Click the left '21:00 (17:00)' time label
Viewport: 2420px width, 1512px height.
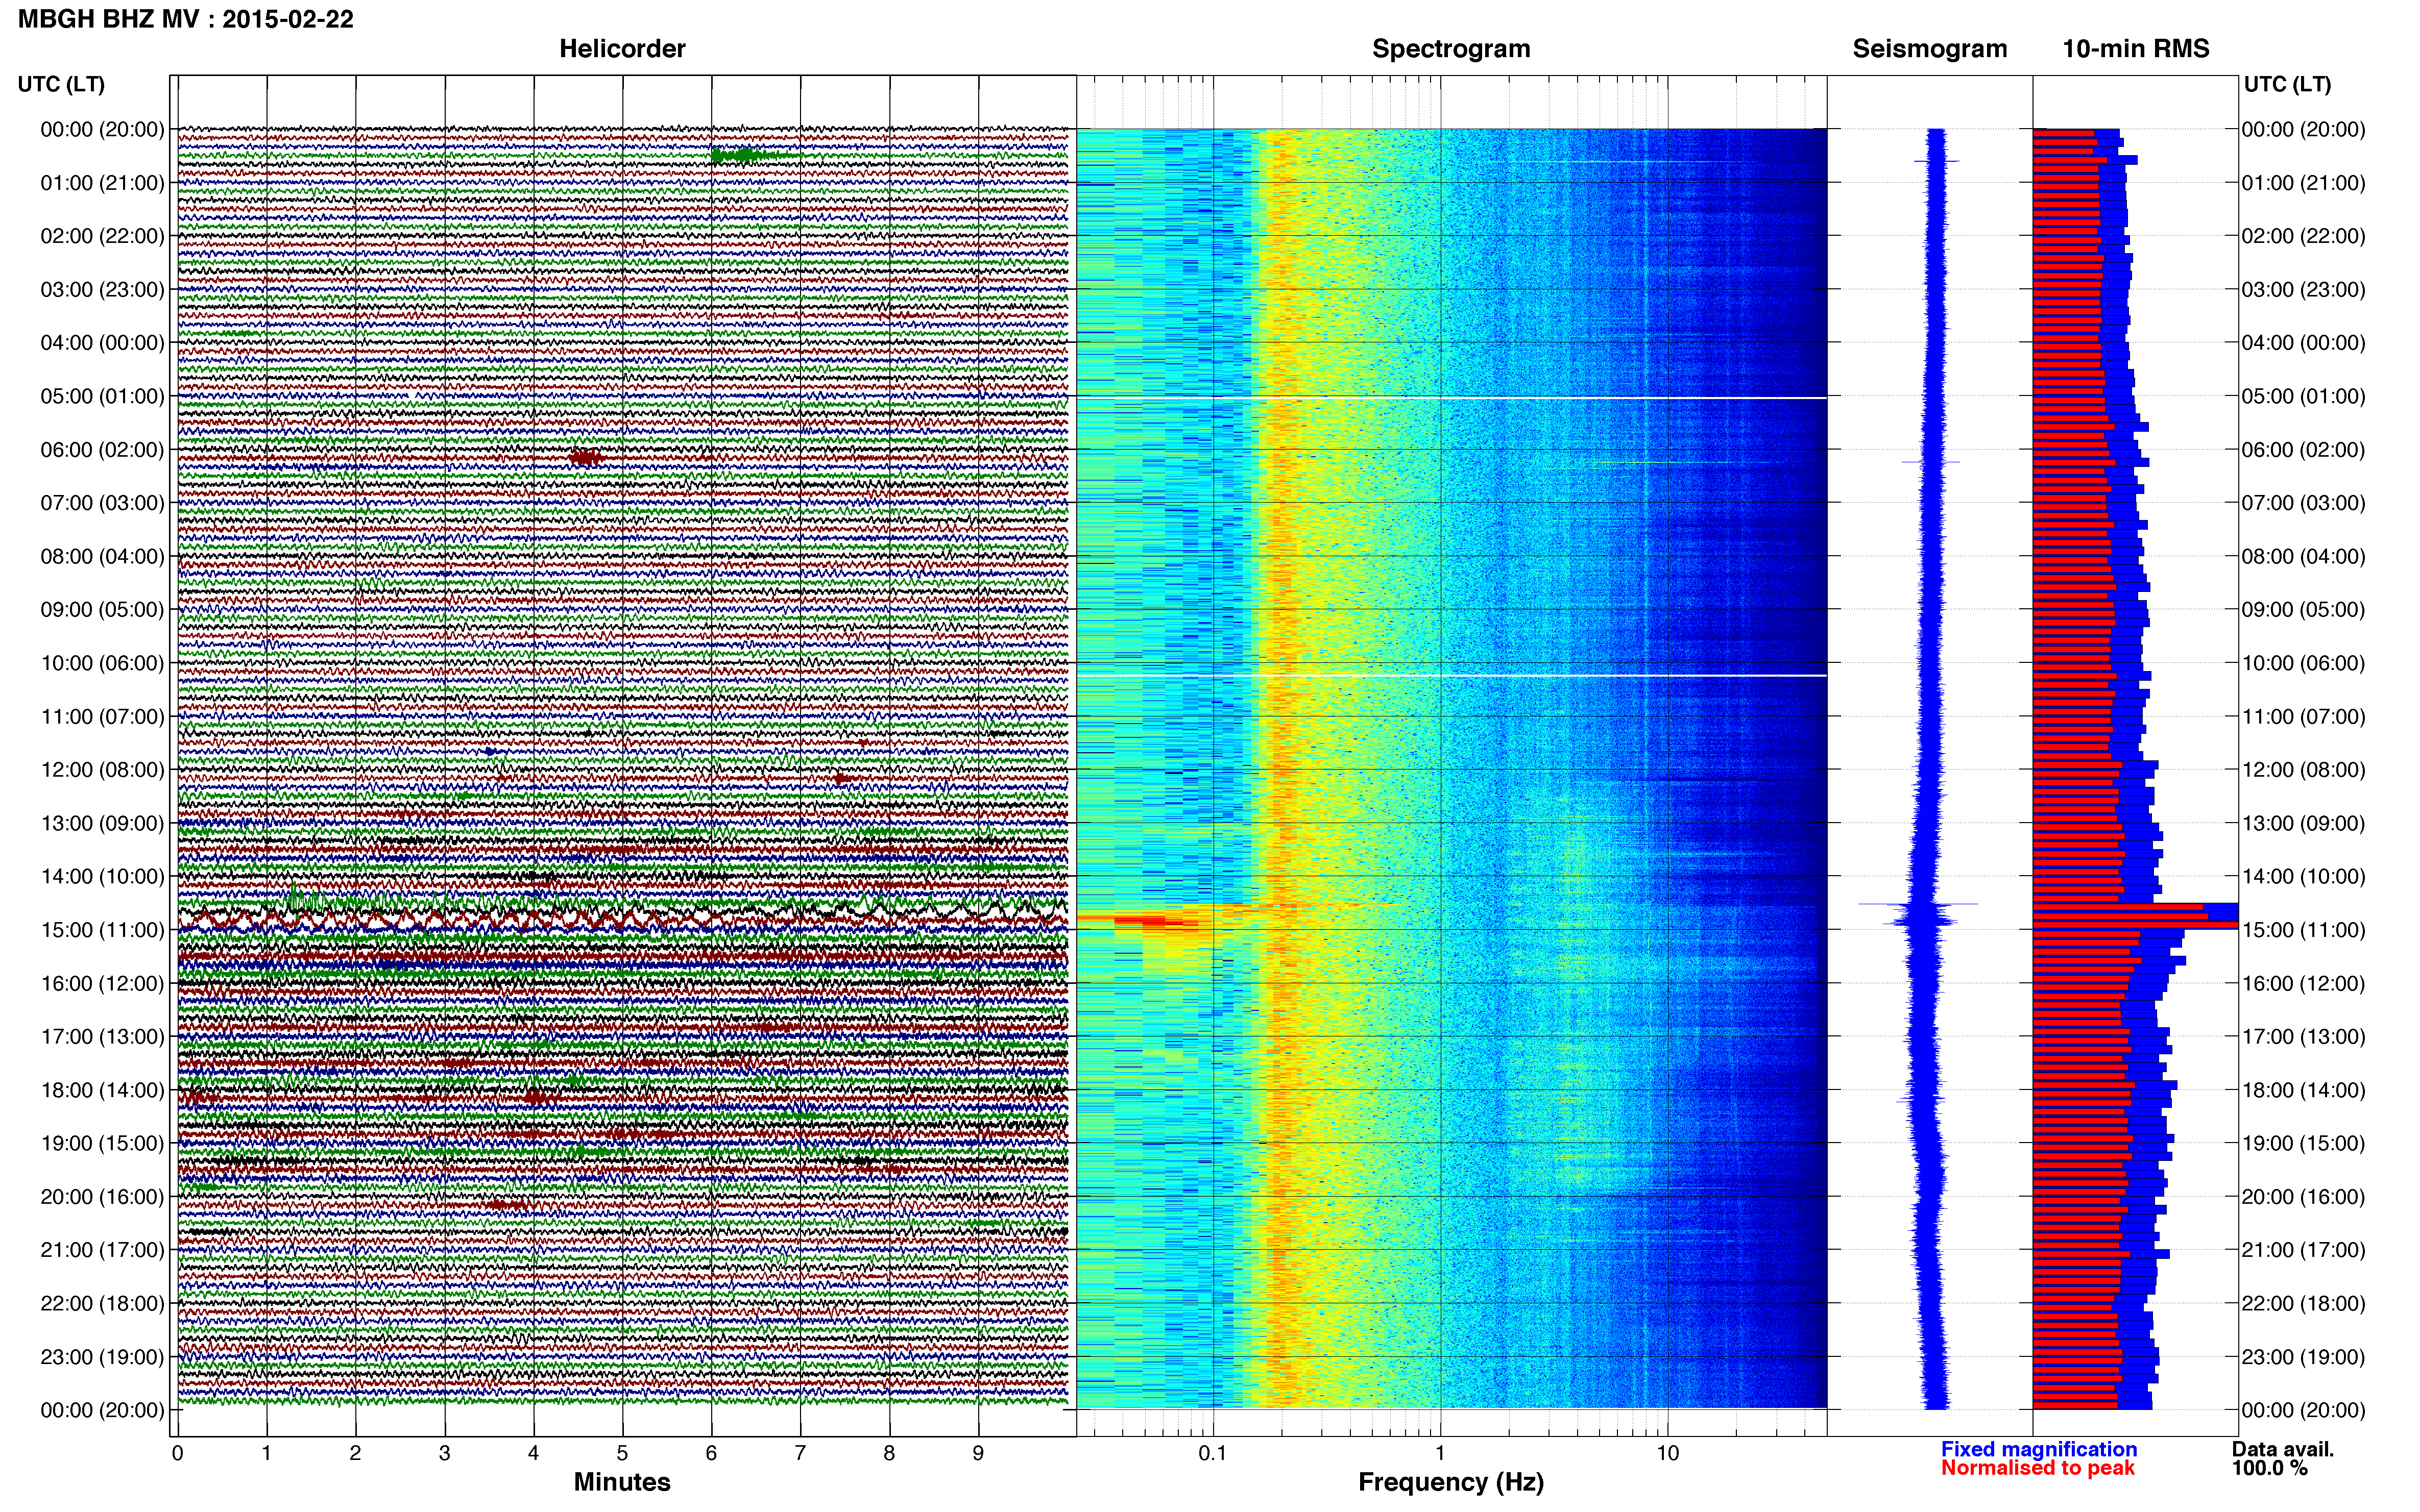(102, 1250)
